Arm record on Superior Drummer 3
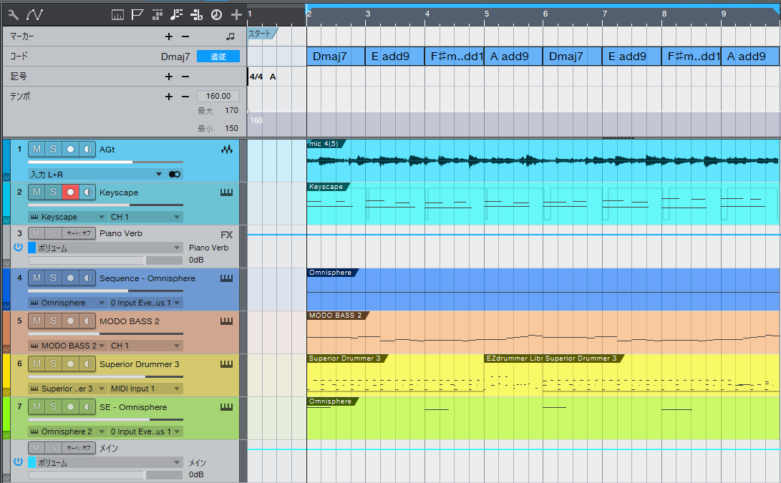781x483 pixels. pyautogui.click(x=70, y=364)
